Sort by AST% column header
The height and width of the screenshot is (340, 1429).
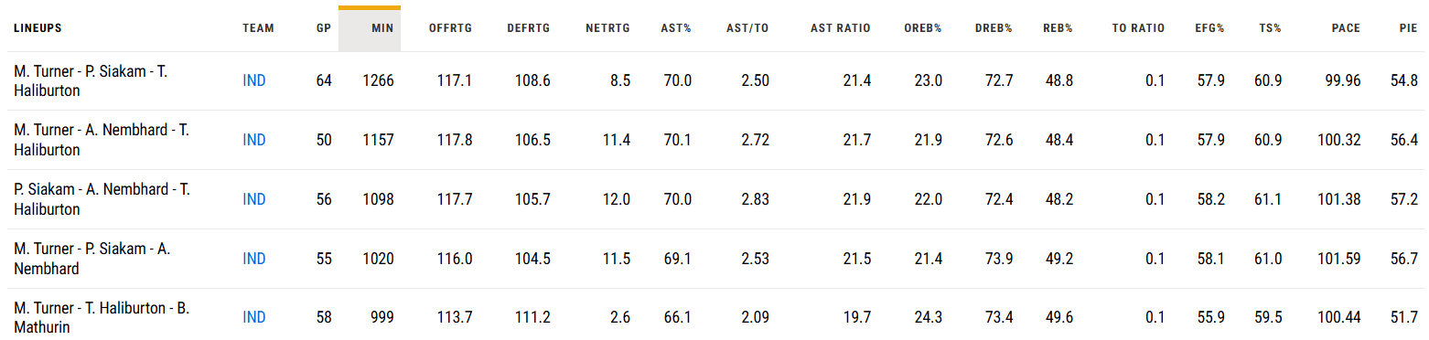pos(676,28)
